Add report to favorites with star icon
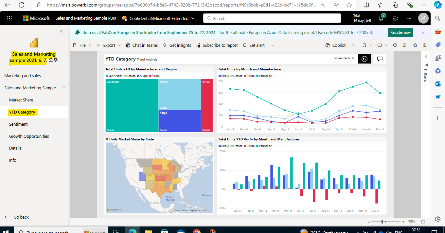Screen dimensions: 445x233 [x=415, y=45]
